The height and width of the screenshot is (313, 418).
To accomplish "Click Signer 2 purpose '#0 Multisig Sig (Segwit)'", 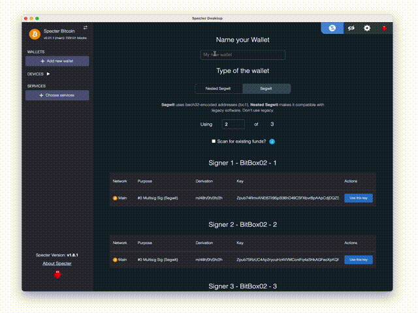I will (157, 260).
